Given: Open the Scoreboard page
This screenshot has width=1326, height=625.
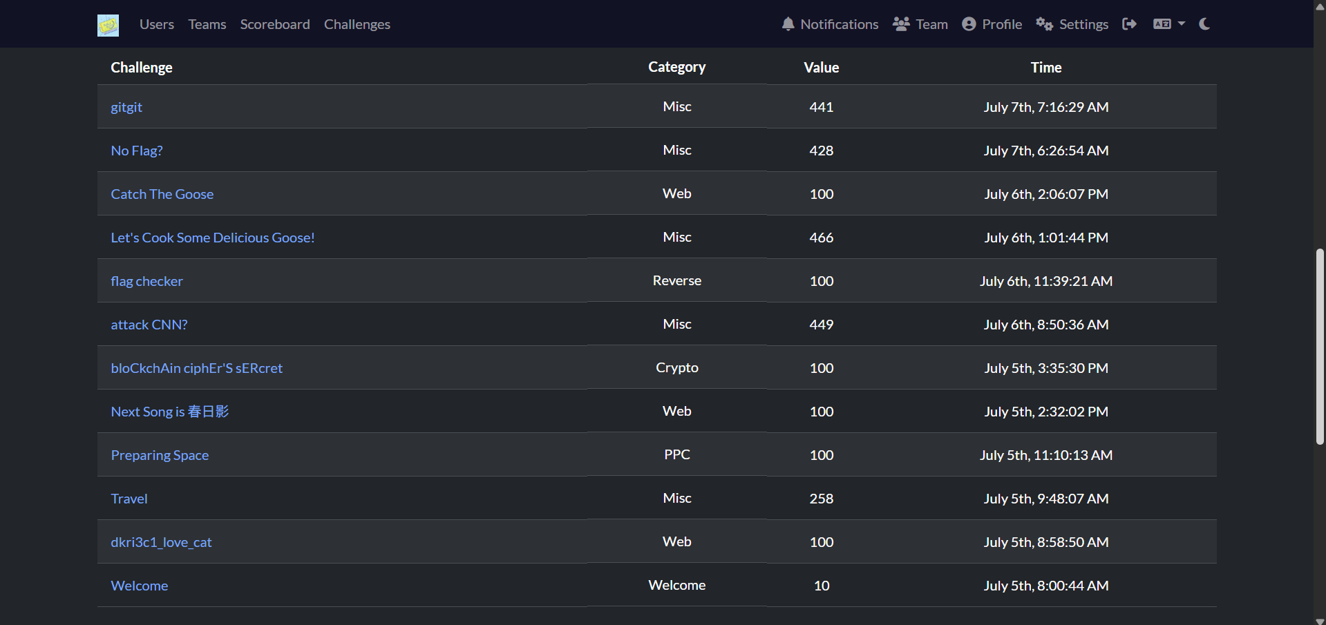Looking at the screenshot, I should click(275, 24).
